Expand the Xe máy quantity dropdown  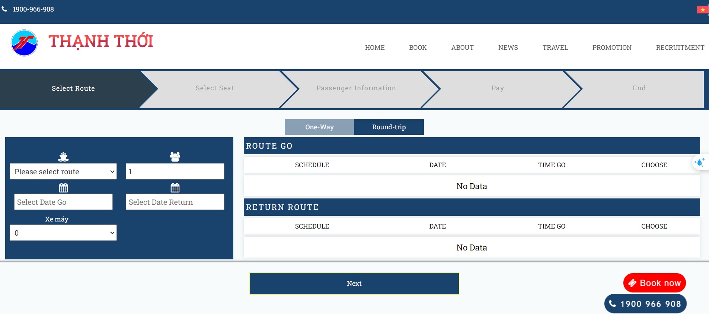[x=63, y=233]
